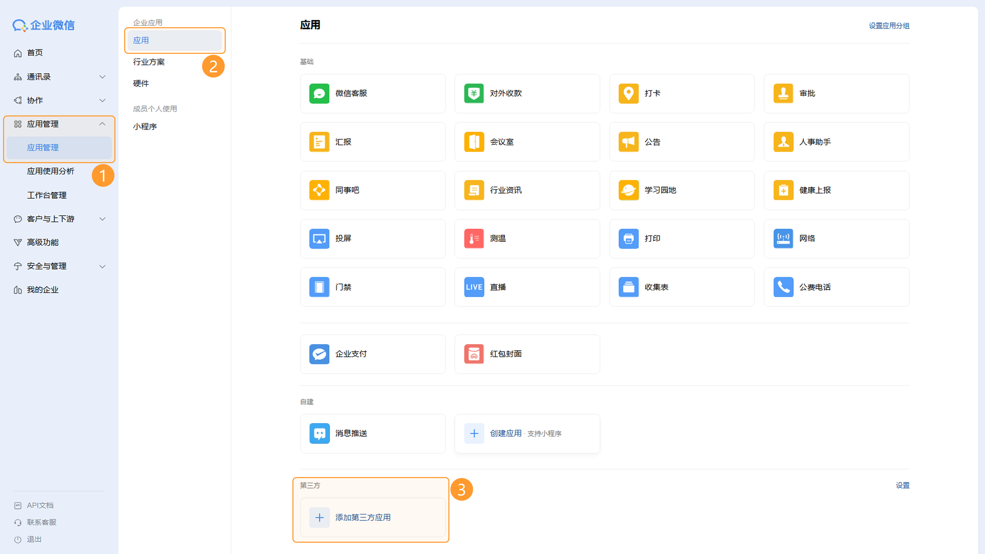Screen dimensions: 985x554
Task: Open the 投屏 screen-cast icon
Action: click(319, 239)
